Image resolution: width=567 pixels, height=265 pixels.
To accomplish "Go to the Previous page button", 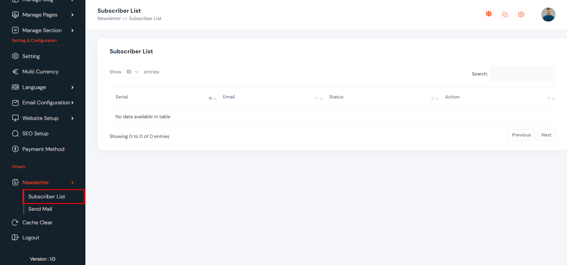I will pyautogui.click(x=521, y=135).
